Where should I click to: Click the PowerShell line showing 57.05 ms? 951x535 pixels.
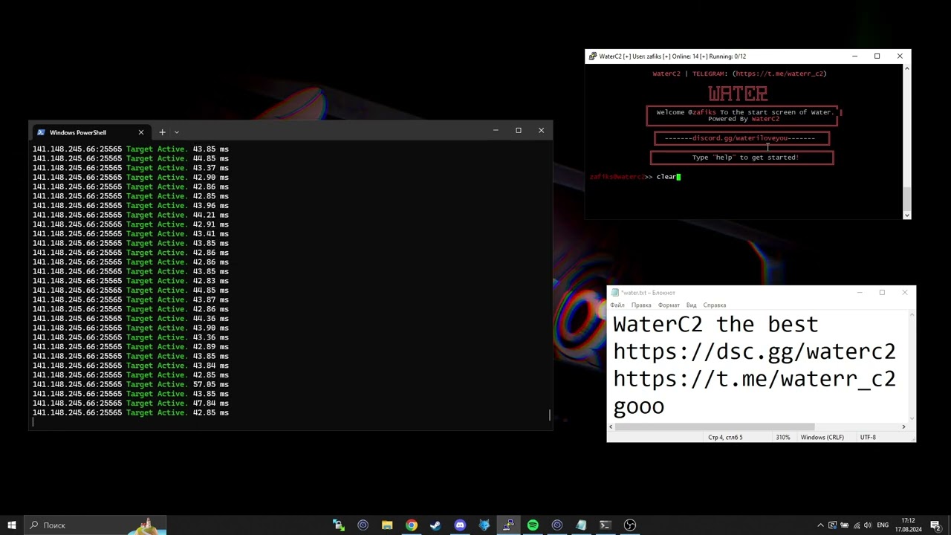(131, 384)
